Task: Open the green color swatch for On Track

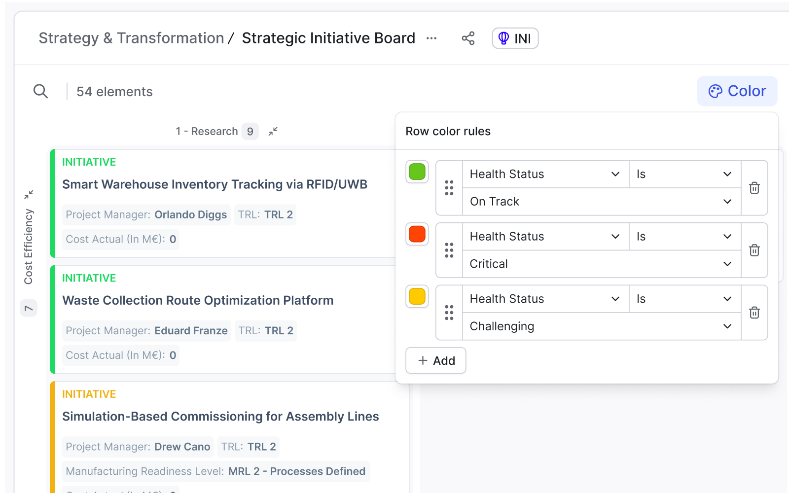Action: [x=417, y=172]
